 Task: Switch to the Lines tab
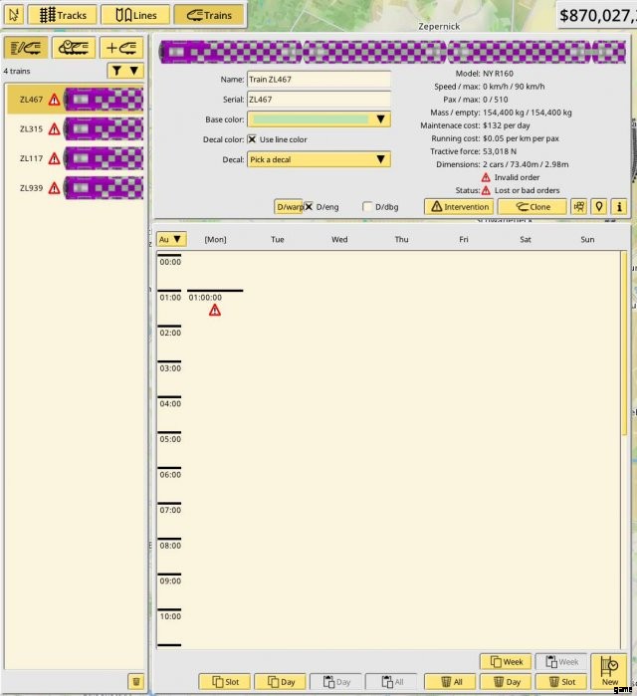(x=136, y=15)
